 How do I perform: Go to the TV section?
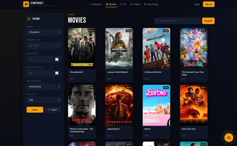point(123,4)
